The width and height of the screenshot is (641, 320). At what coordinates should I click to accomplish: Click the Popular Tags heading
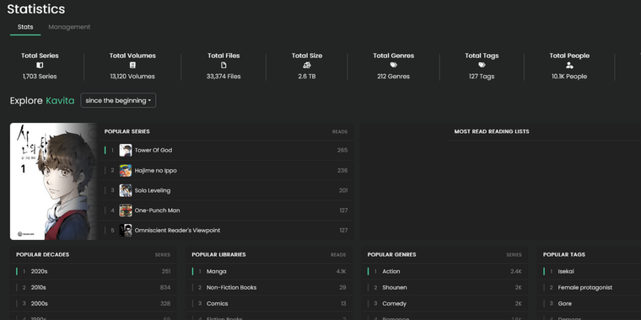click(x=564, y=254)
